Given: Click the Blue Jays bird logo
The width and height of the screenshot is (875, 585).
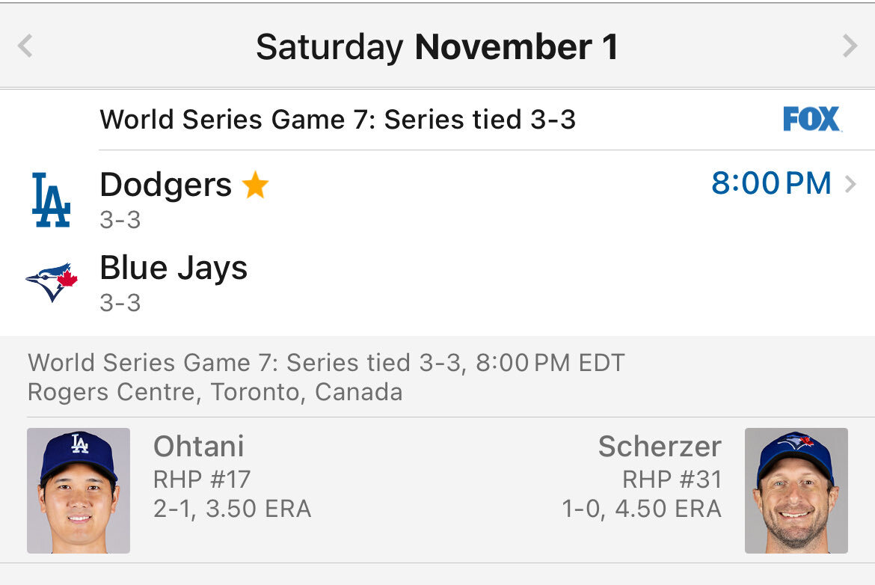Looking at the screenshot, I should point(51,281).
